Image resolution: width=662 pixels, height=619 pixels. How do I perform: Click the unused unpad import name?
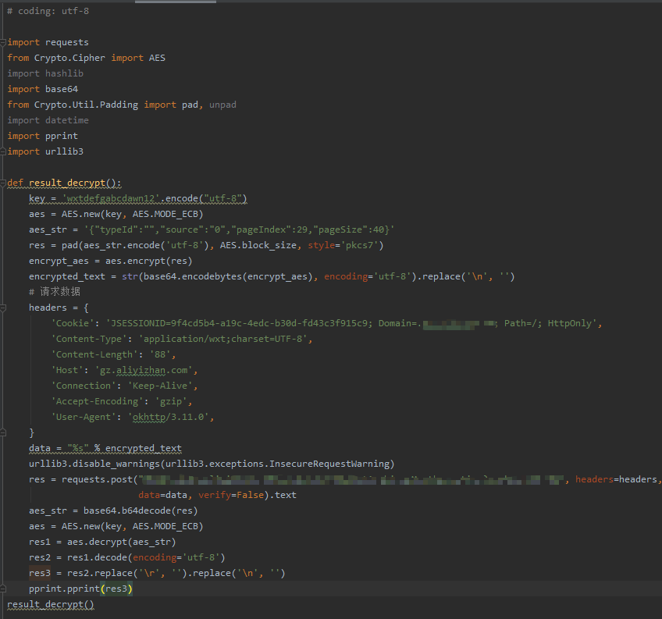(222, 105)
